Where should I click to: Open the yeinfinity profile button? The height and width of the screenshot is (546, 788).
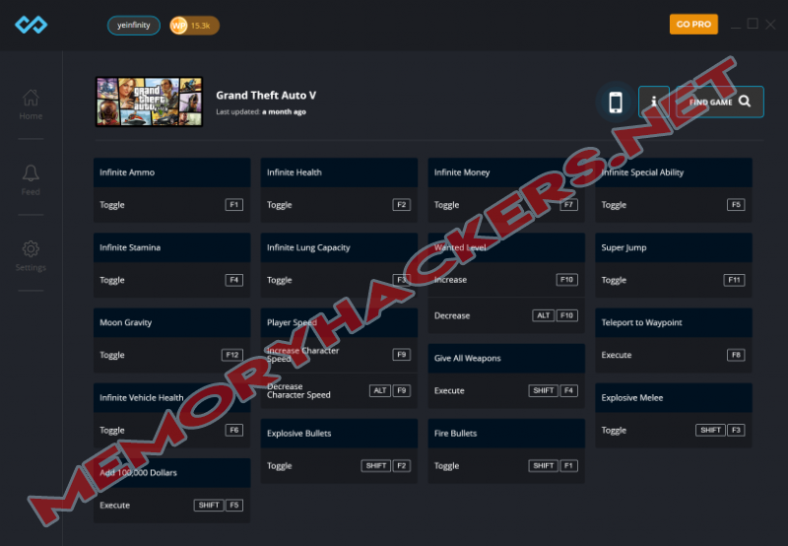pos(134,26)
